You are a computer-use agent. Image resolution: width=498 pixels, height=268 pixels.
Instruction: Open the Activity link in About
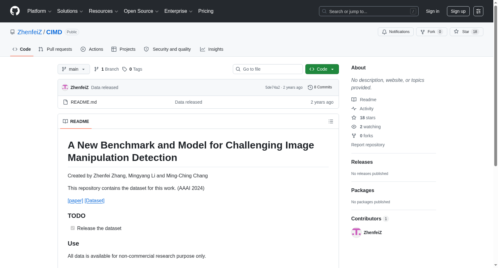tap(363, 109)
